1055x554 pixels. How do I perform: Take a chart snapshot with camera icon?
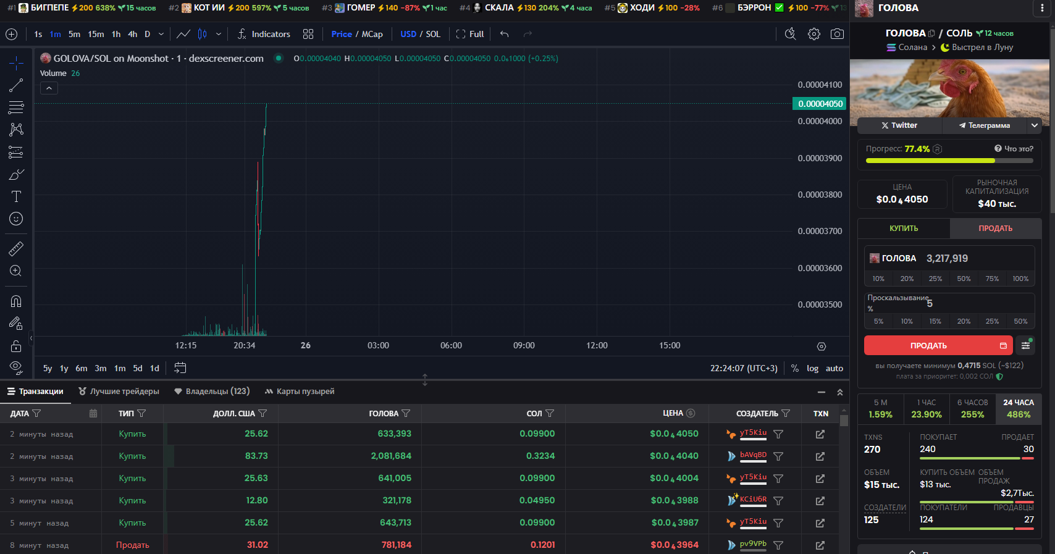point(837,34)
